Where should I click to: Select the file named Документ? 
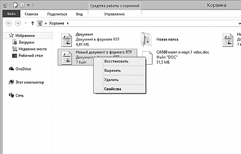pos(84,34)
